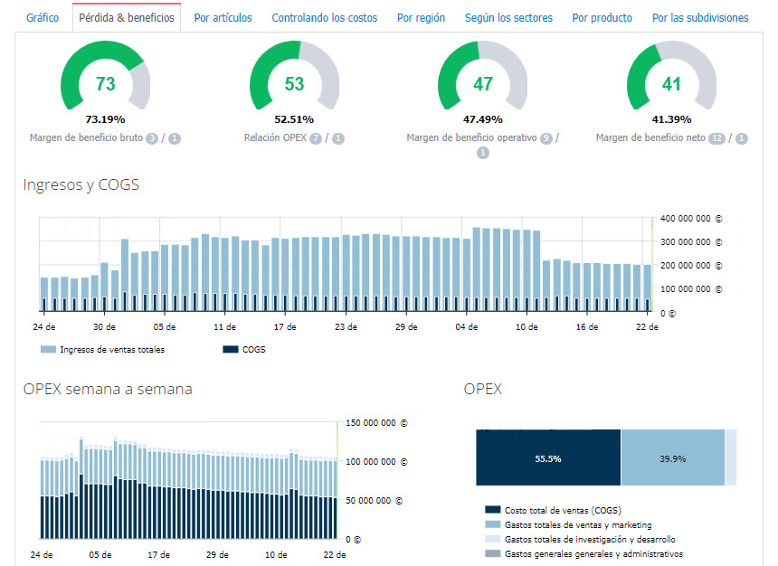Image resolution: width=778 pixels, height=566 pixels.
Task: Click the badge 9 beside Margen de beneficio operativo
Action: [546, 138]
